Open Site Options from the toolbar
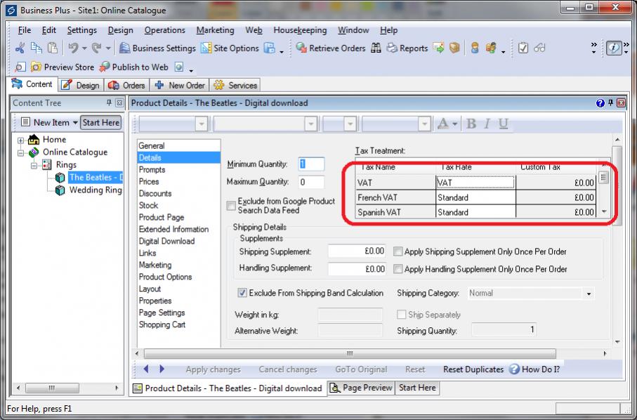The image size is (637, 420). (230, 48)
